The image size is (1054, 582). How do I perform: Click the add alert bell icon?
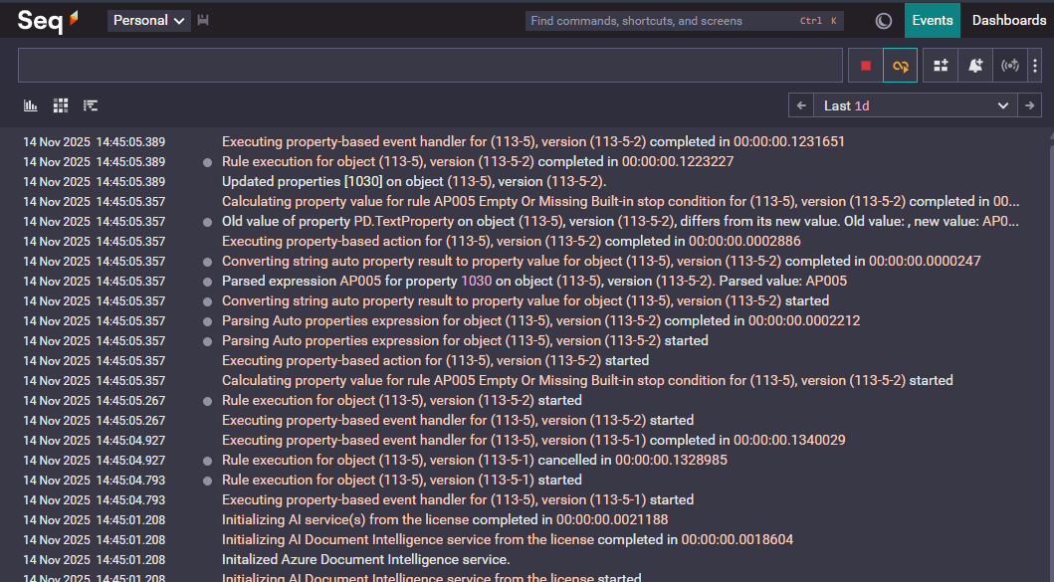click(975, 66)
